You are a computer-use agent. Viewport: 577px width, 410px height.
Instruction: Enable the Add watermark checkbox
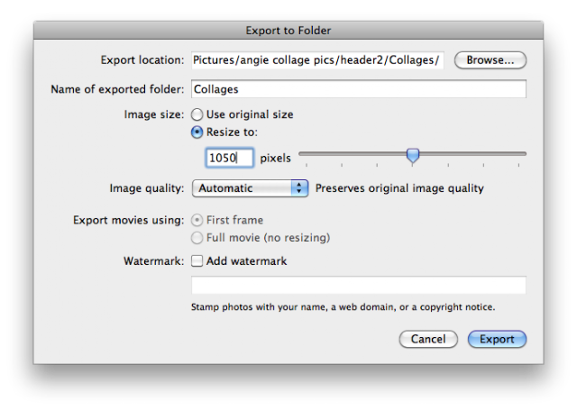point(197,261)
